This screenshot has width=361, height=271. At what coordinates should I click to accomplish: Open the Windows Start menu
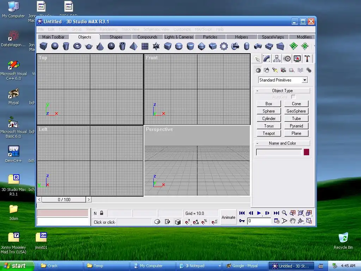(17, 266)
